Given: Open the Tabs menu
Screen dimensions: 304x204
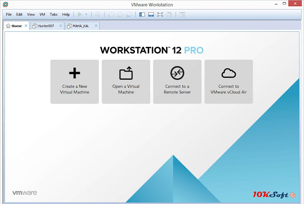Looking at the screenshot, I should pos(54,14).
